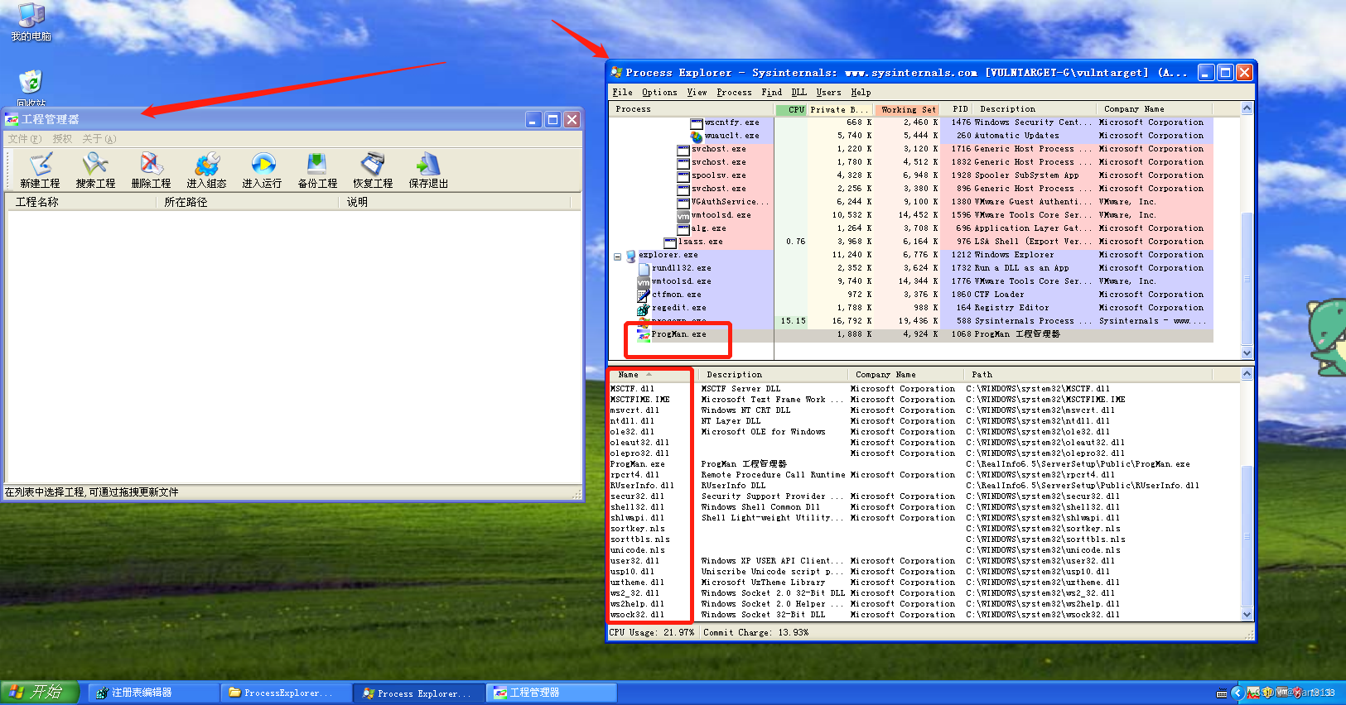Click DLL pane scroll-up arrow

(x=1247, y=375)
